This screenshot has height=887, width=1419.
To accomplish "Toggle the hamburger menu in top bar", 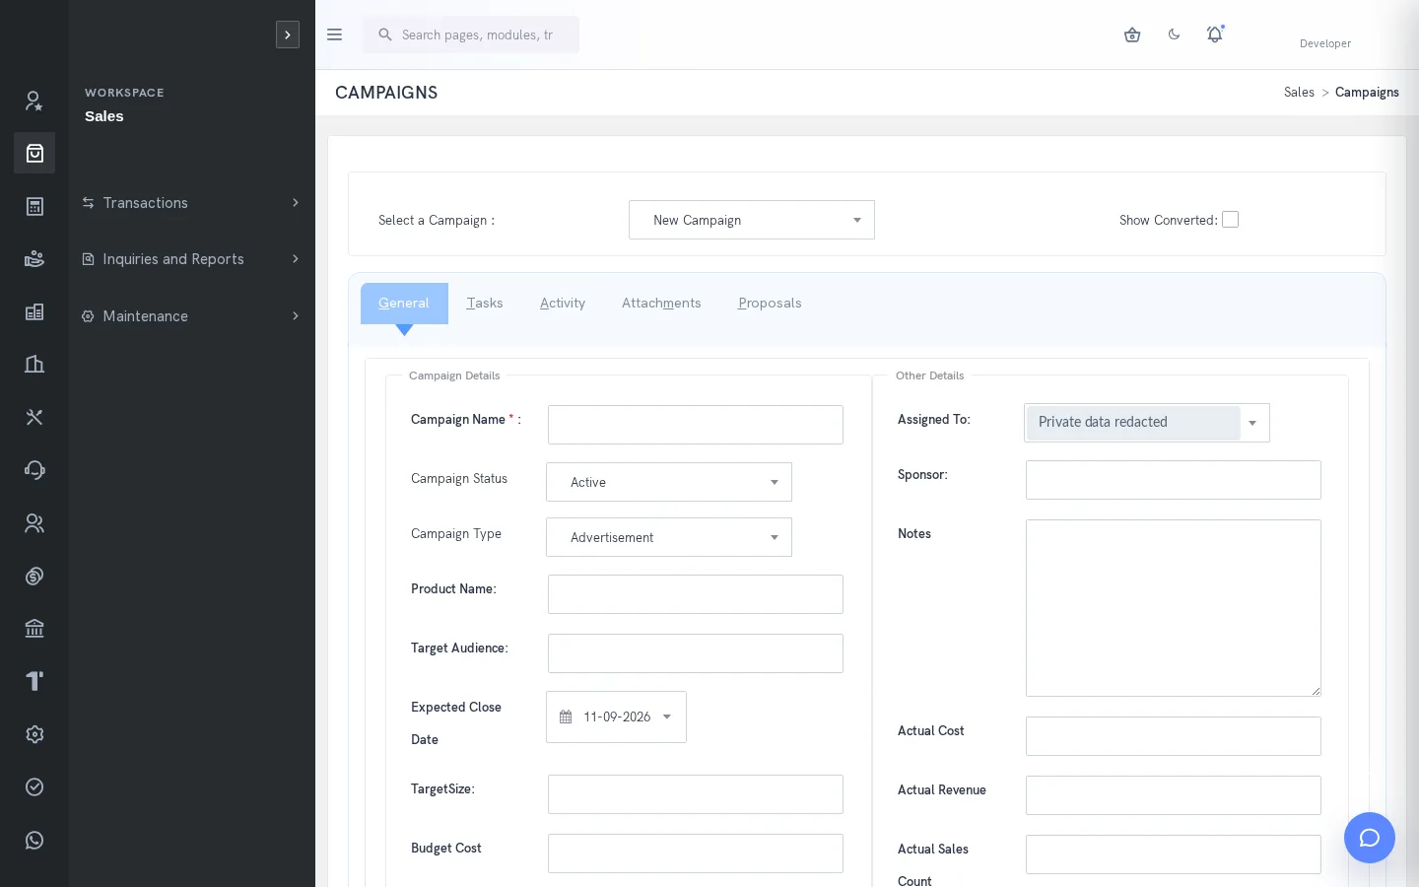I will click(x=334, y=34).
